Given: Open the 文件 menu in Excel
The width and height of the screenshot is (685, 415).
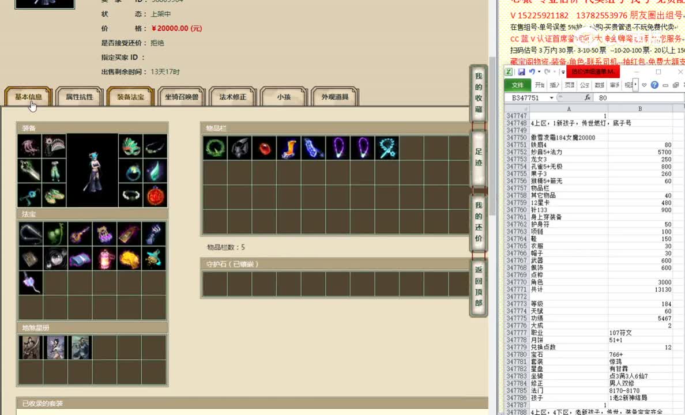Looking at the screenshot, I should coord(518,85).
